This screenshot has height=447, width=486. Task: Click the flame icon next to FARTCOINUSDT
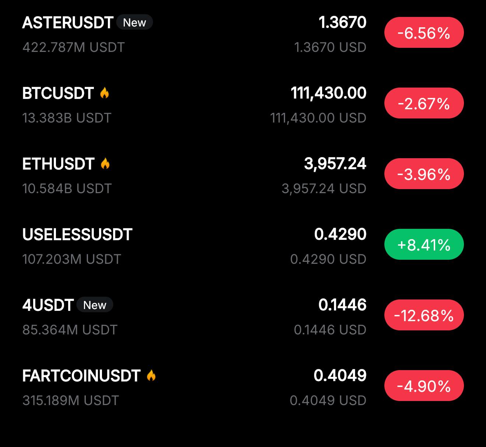click(x=151, y=376)
